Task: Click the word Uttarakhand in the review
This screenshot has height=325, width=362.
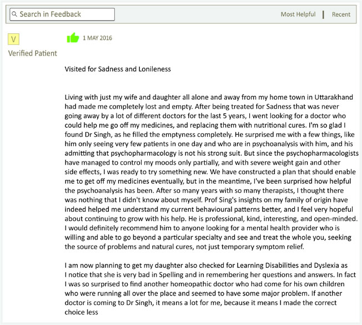Action: pos(334,97)
